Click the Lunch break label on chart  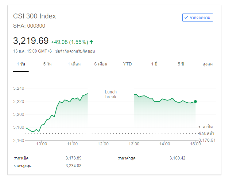pos(111,94)
